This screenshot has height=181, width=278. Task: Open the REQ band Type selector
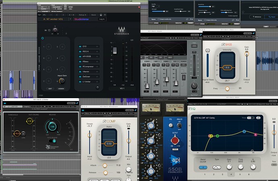pos(217,167)
